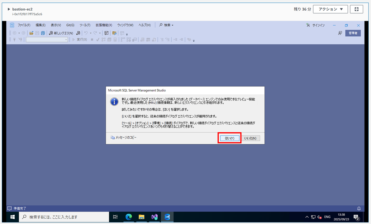Click the Comment Out Lines icon
Image resolution: width=371 pixels, height=224 pixels.
(x=162, y=40)
